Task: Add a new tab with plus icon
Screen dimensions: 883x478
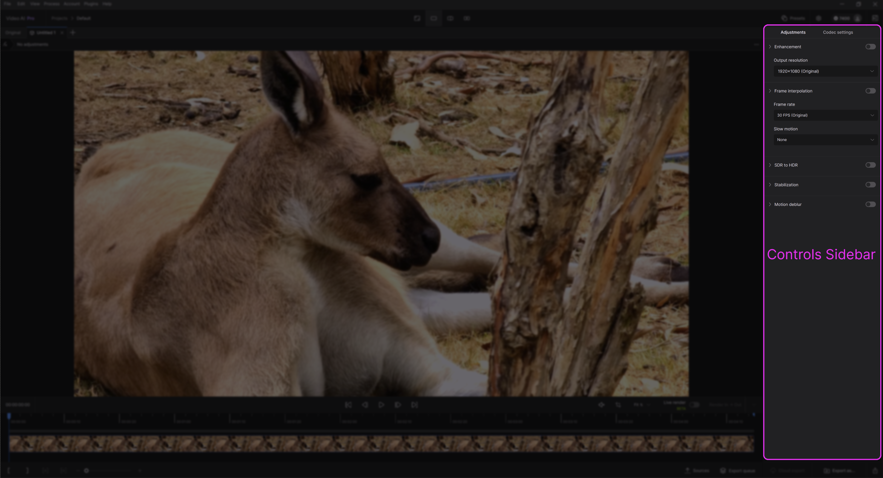Action: [73, 33]
